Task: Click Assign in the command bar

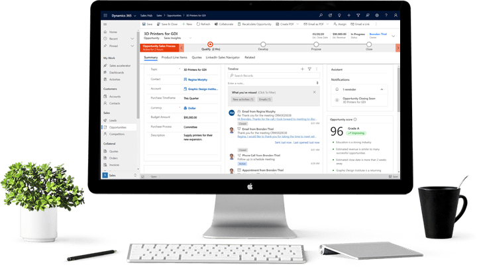Action: [340, 24]
